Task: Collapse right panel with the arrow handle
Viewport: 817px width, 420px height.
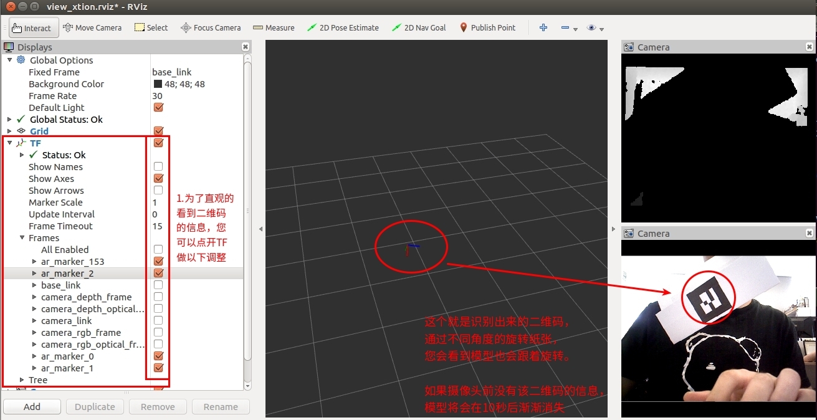Action: 614,229
